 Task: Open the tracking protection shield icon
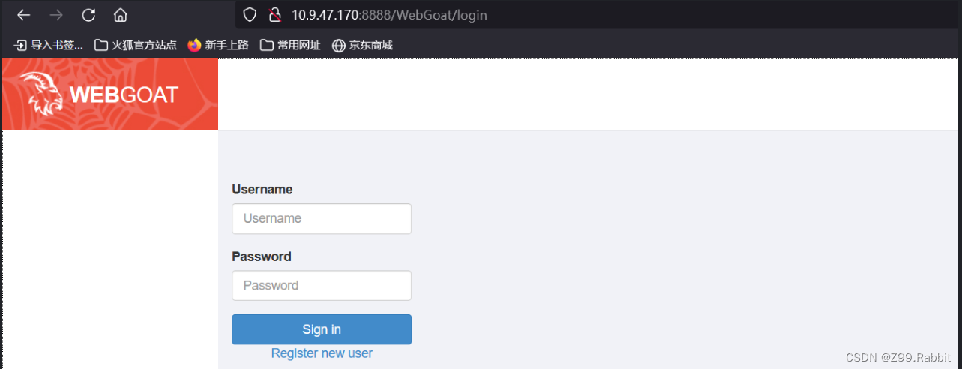click(x=250, y=15)
